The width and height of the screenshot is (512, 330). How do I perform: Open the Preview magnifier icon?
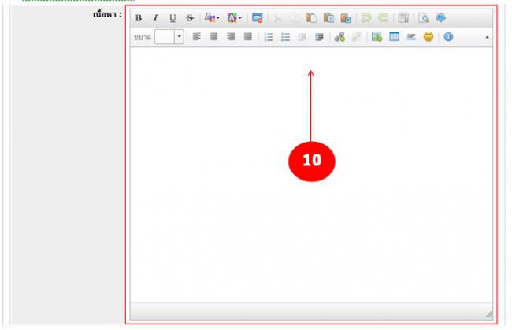click(424, 17)
